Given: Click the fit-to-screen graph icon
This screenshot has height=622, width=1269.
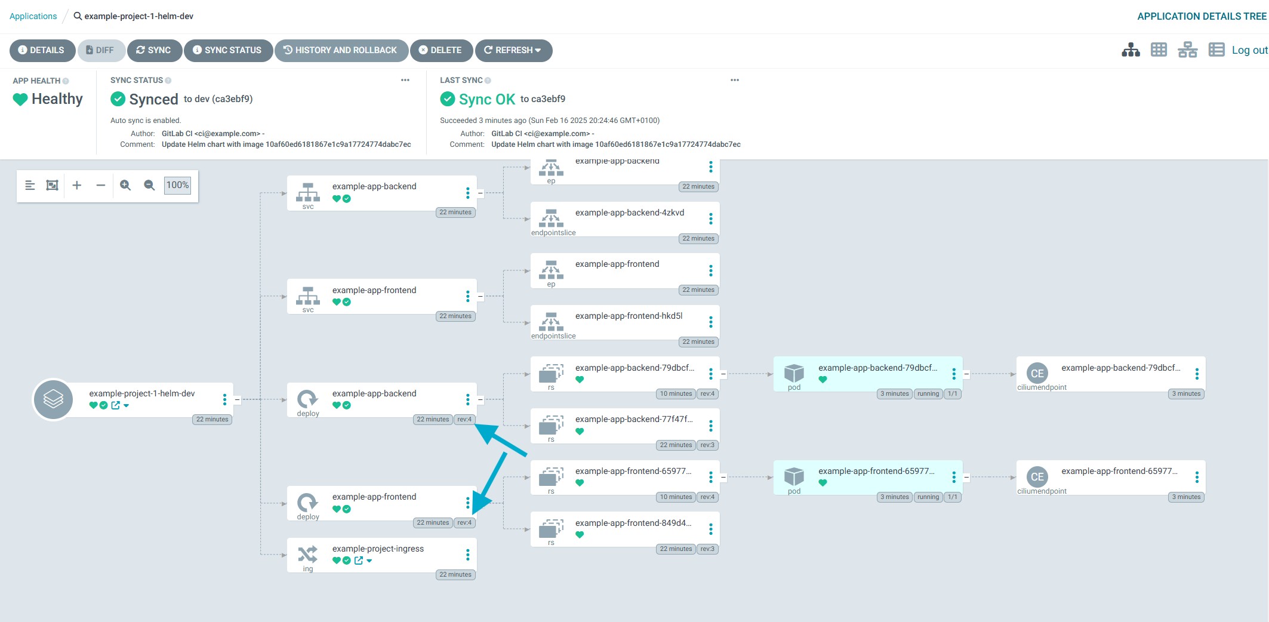Looking at the screenshot, I should [x=53, y=185].
